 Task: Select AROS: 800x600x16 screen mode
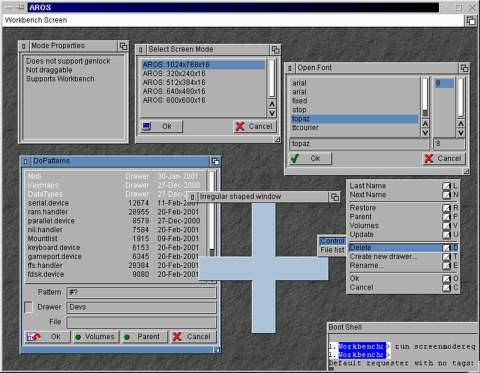click(203, 100)
